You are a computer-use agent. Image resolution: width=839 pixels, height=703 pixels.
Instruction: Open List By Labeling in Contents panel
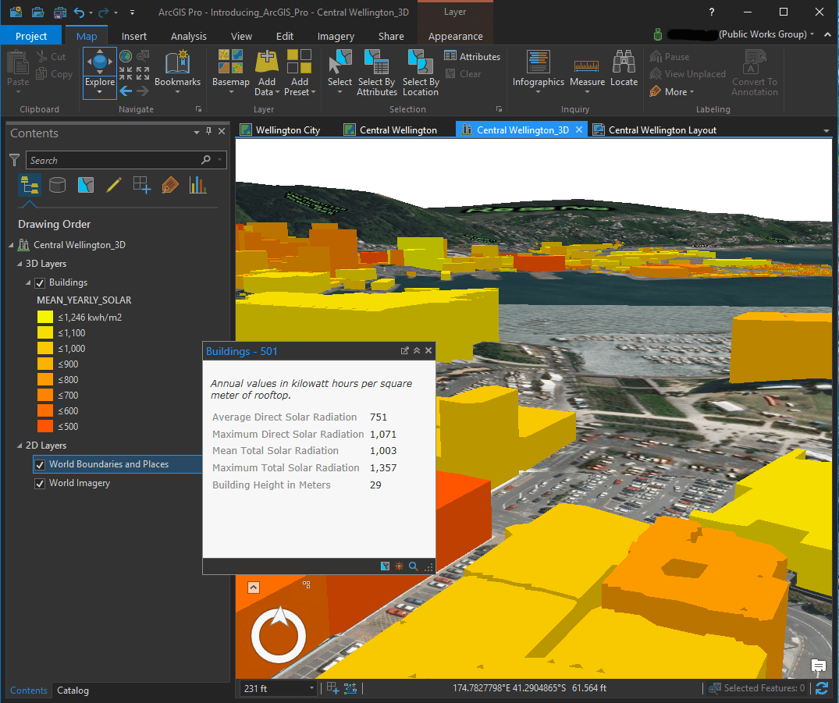(169, 185)
